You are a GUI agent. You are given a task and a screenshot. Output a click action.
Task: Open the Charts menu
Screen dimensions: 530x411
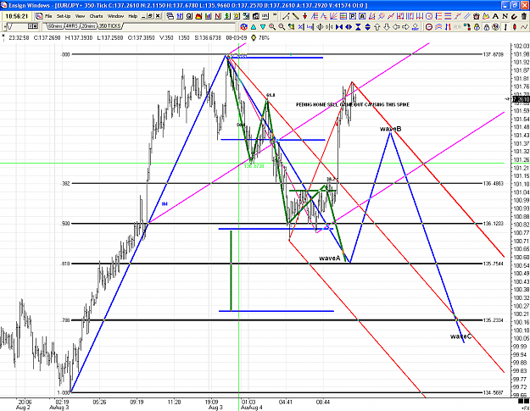tap(96, 16)
